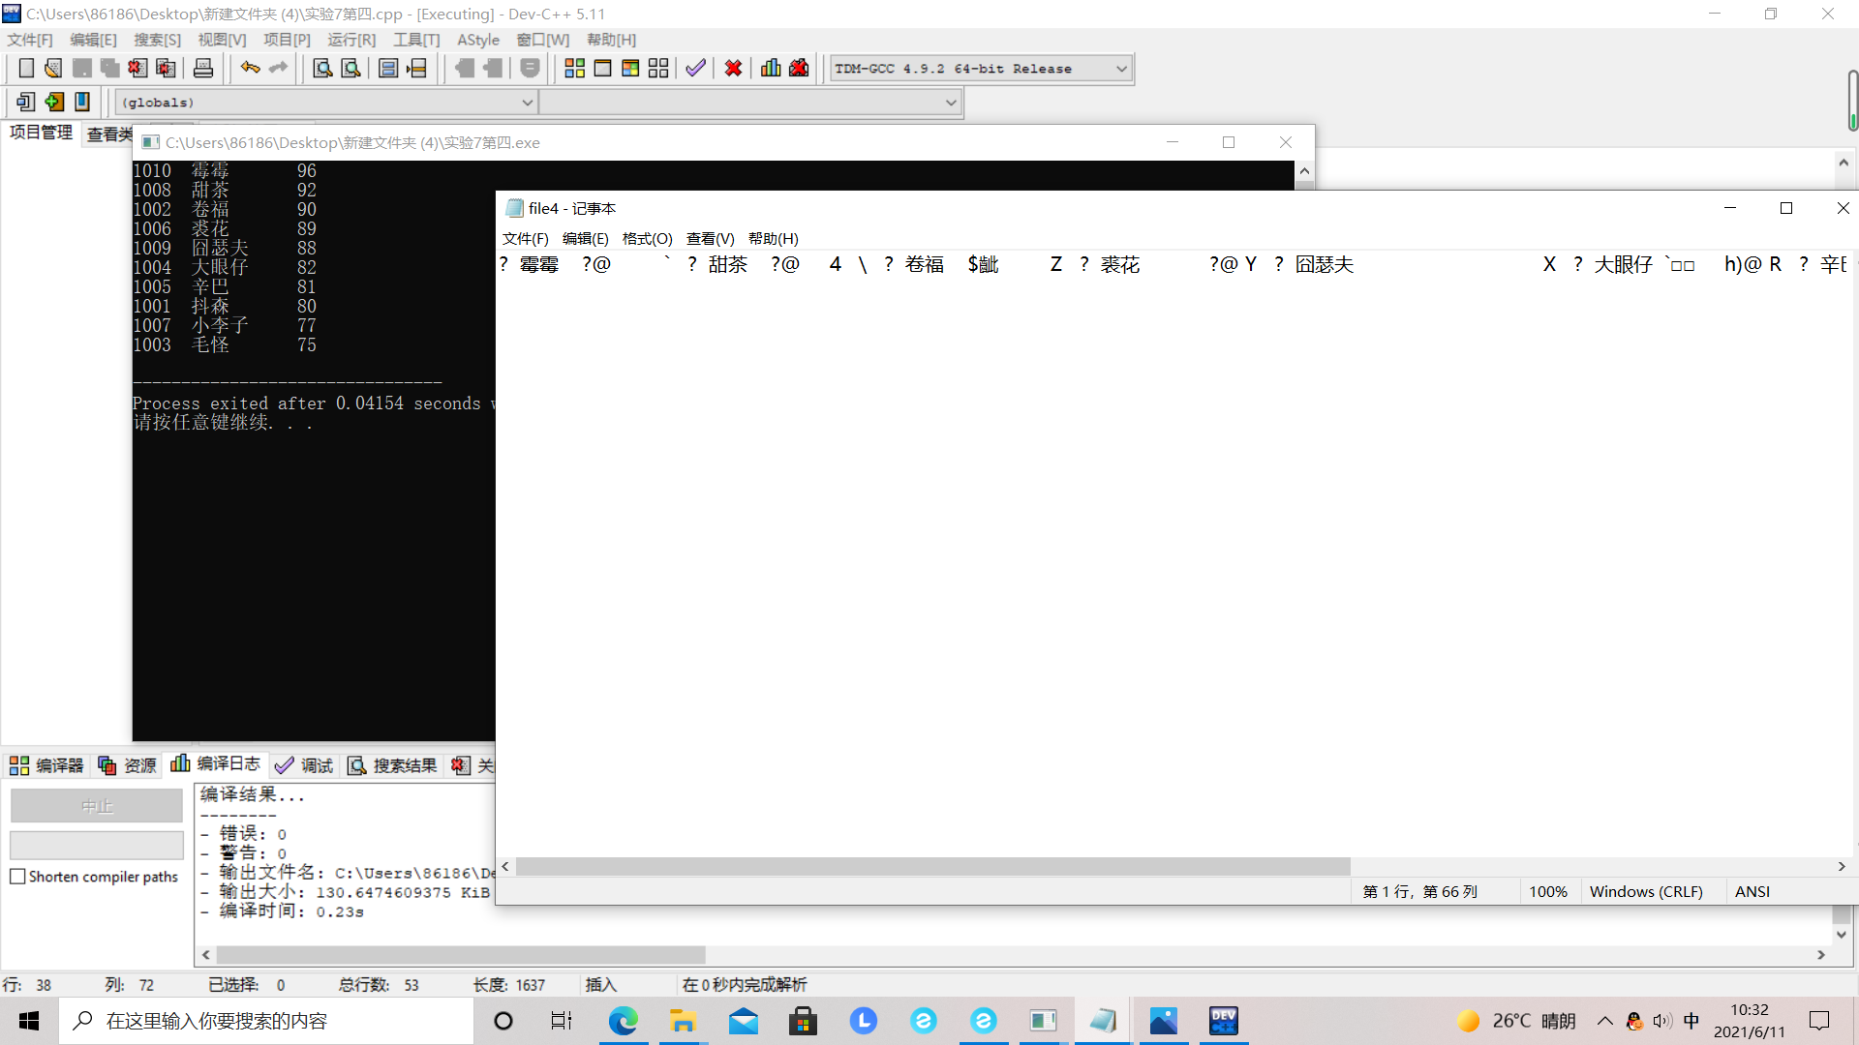
Task: Click the red X stop execution icon
Action: tap(733, 68)
